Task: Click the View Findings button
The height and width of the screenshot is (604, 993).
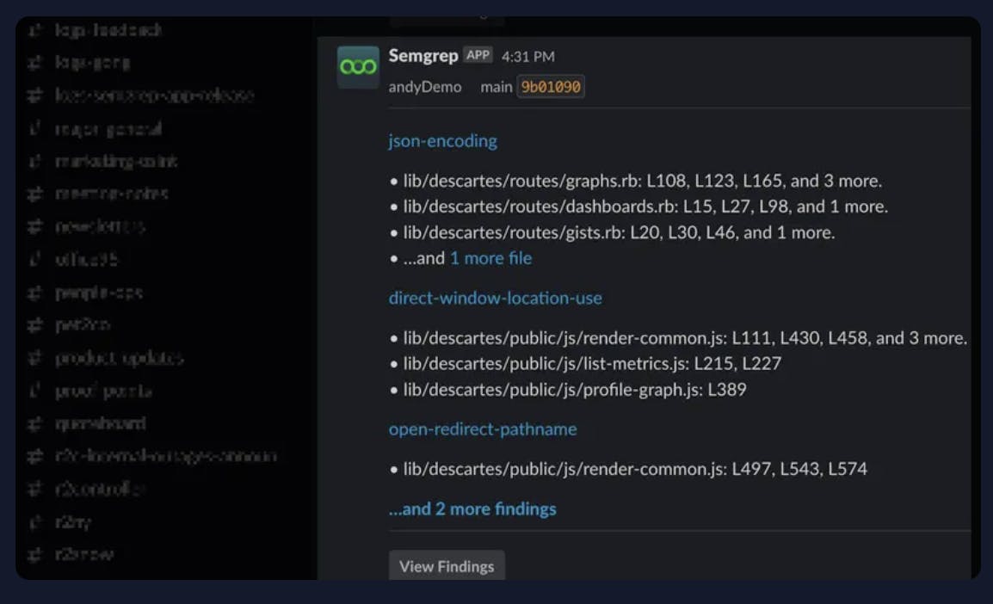Action: (x=447, y=566)
